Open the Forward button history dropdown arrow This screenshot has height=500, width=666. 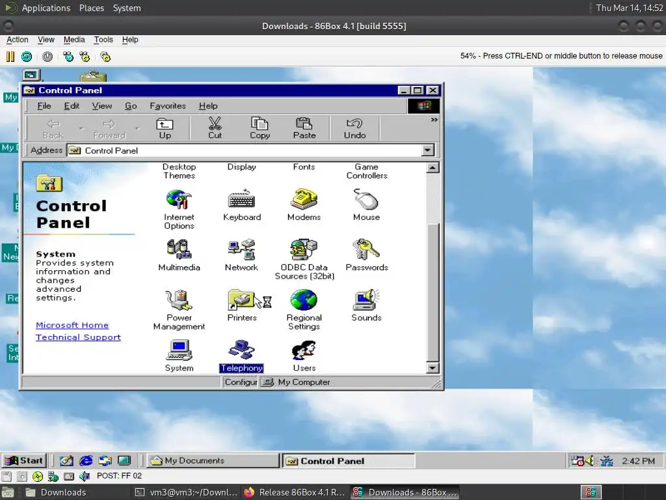point(137,128)
